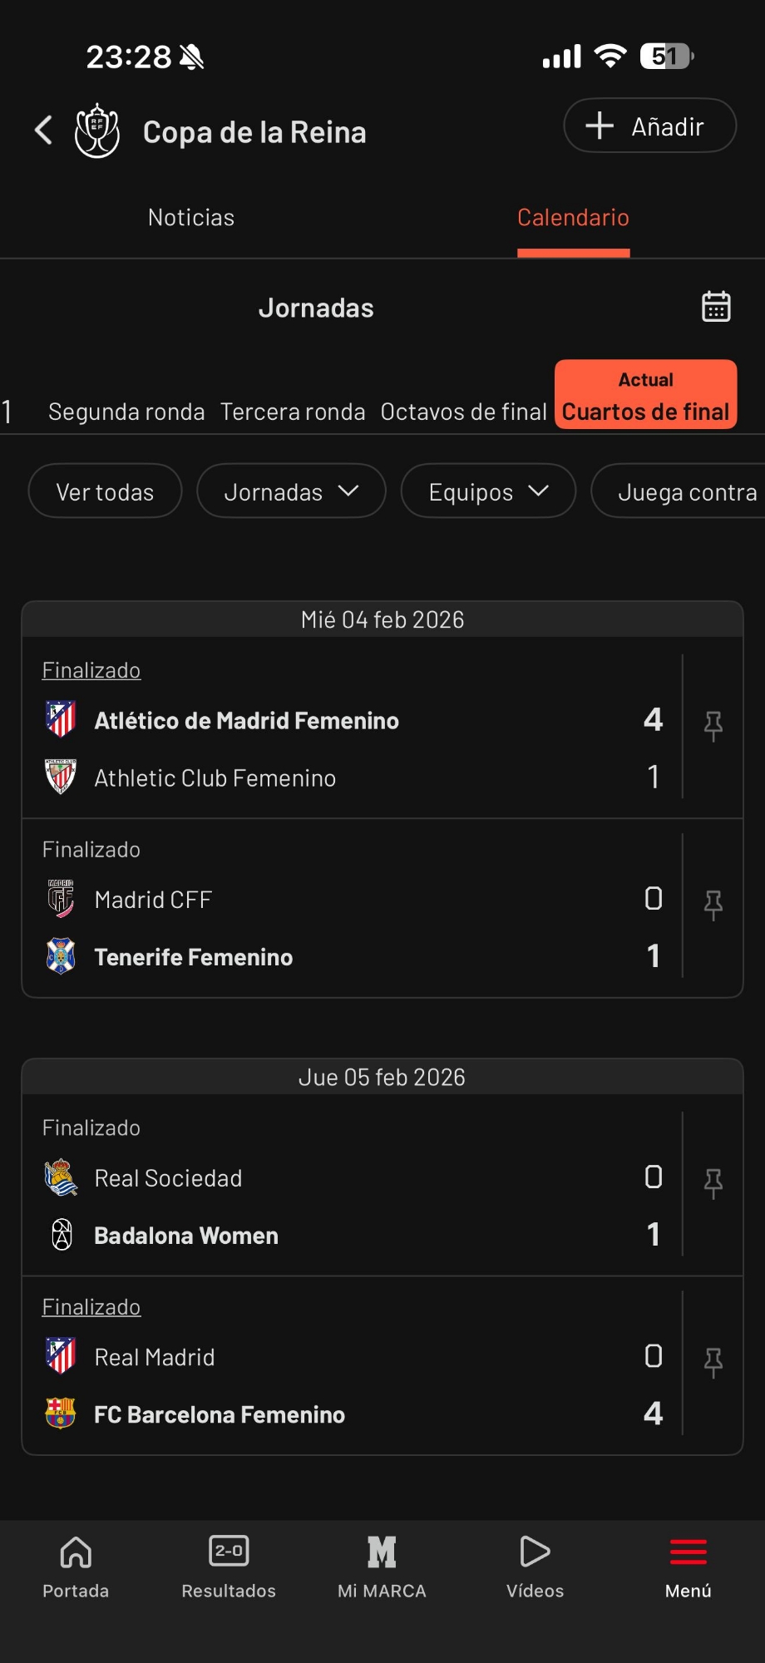This screenshot has width=765, height=1663.
Task: Switch to the Noticias tab
Action: tap(191, 218)
